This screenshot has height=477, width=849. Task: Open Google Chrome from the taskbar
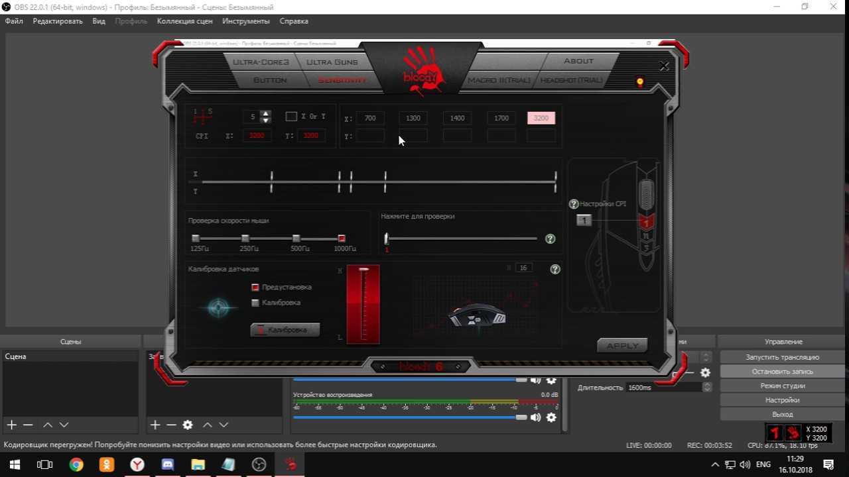coord(76,464)
